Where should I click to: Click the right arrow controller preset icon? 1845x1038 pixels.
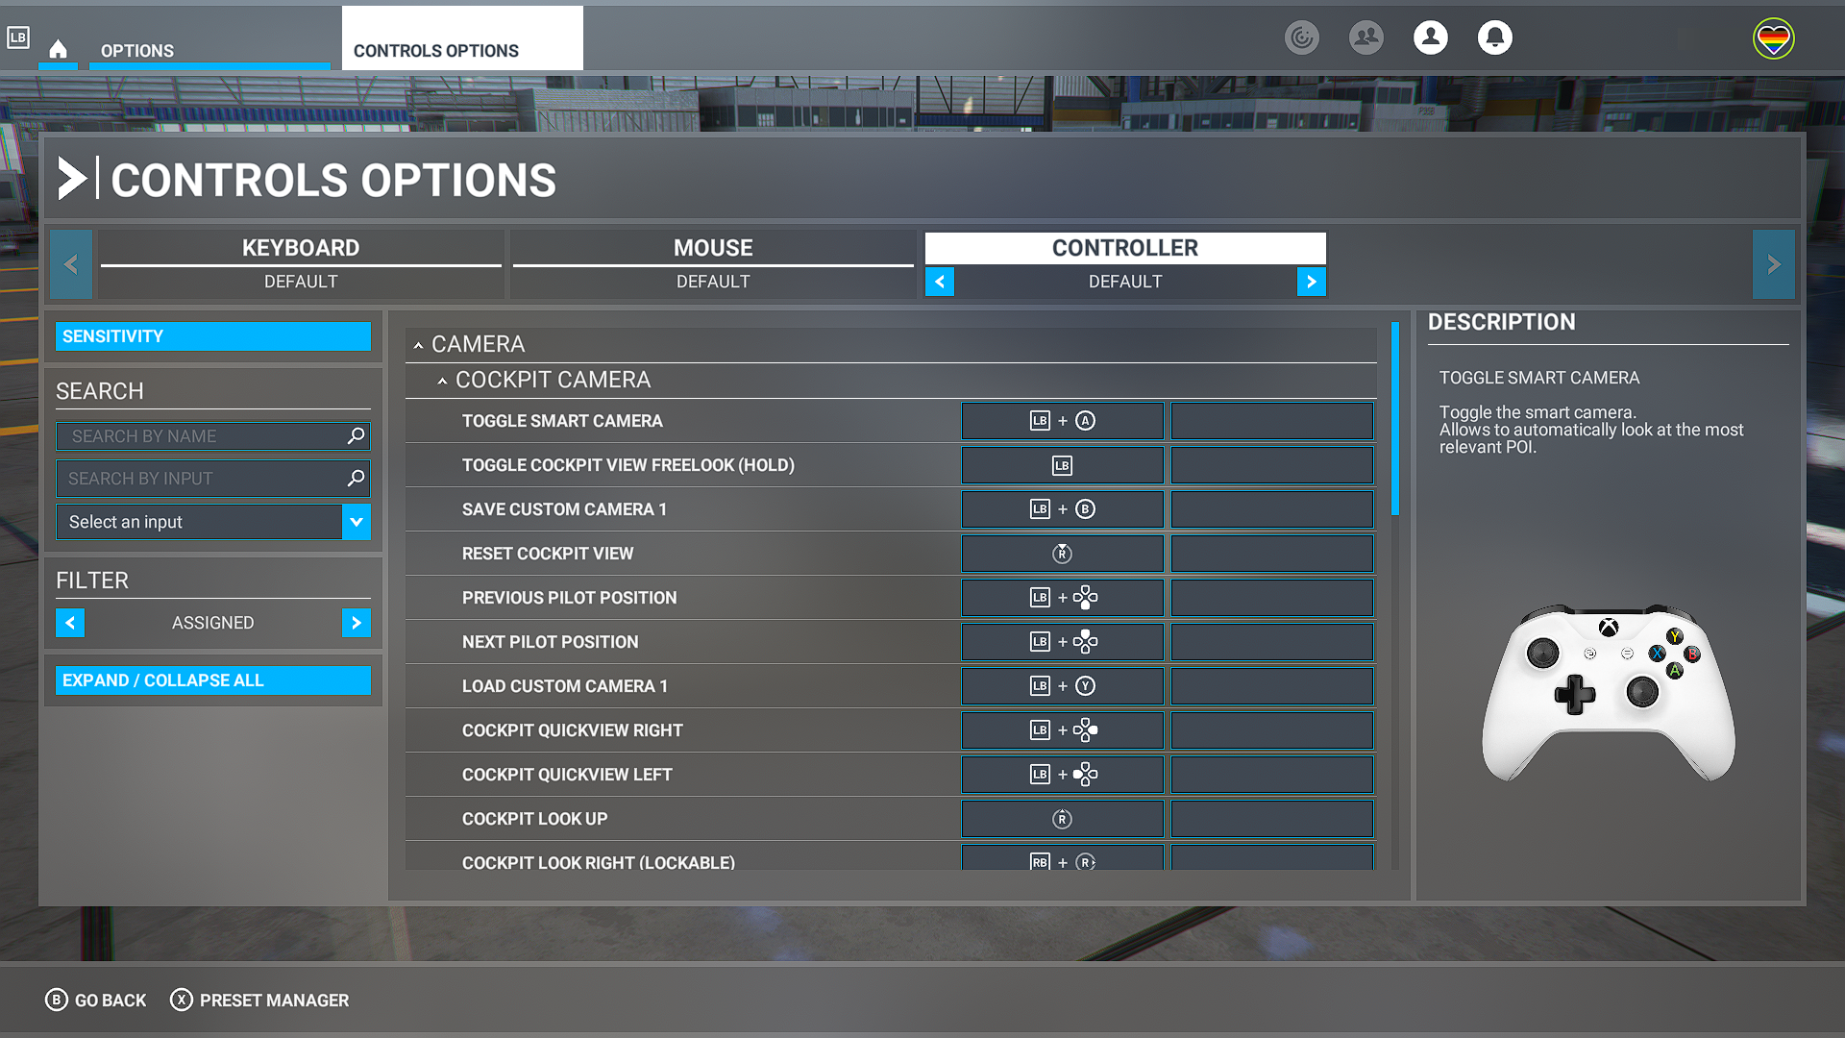click(x=1312, y=282)
